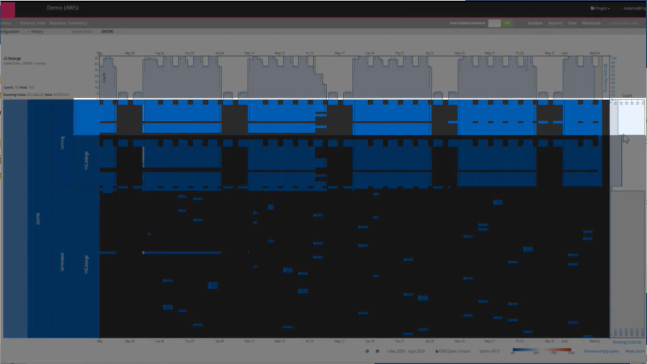Click the Running Costs summary line
Image resolution: width=647 pixels, height=364 pixels.
(36, 95)
